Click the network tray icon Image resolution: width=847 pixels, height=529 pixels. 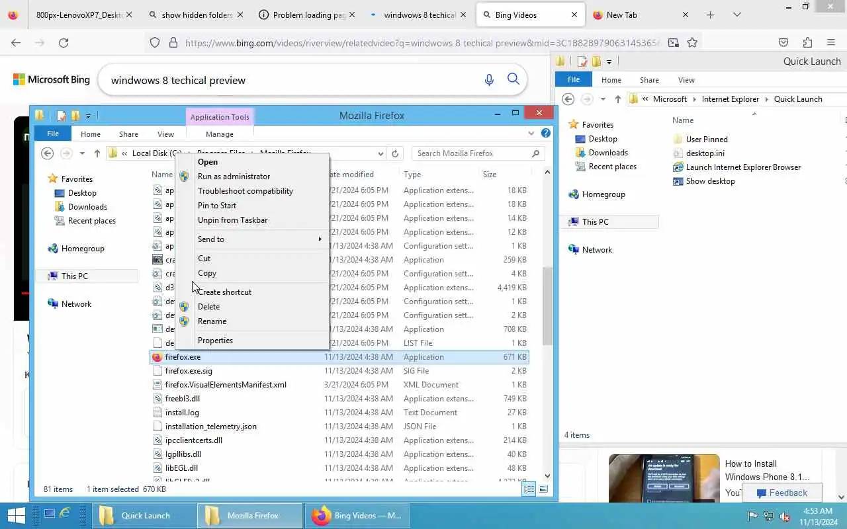[769, 516]
